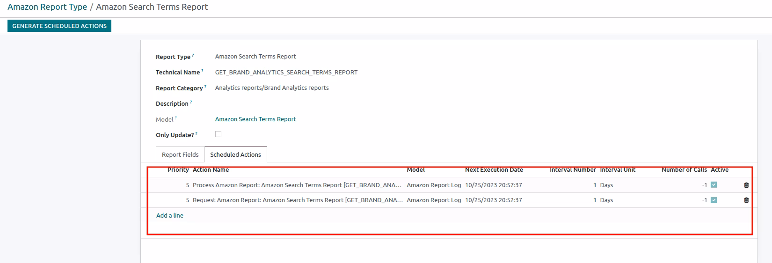Viewport: 772px width, 263px height.
Task: Click next execution date 10/25/2023 20:57:37
Action: point(494,185)
